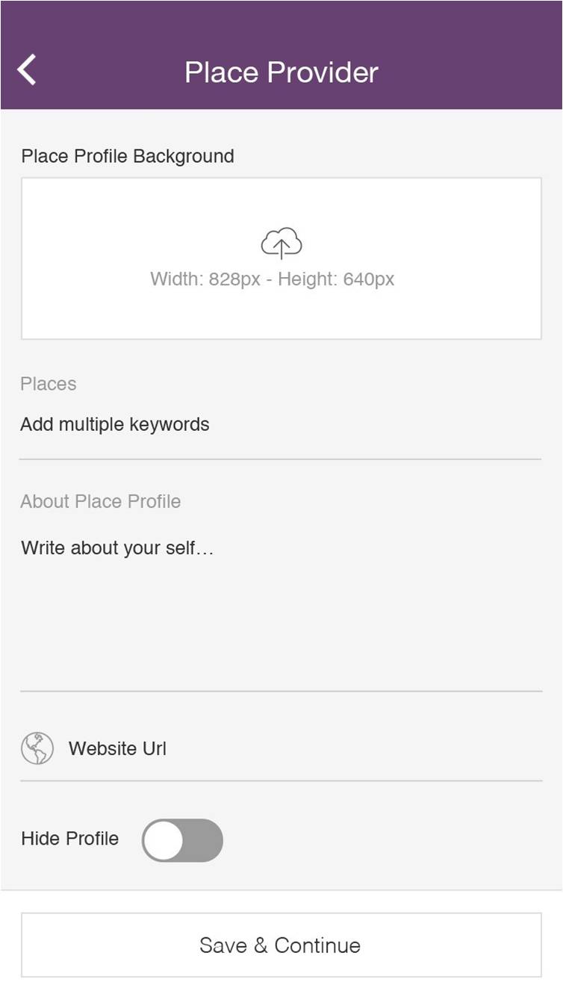
Task: Click the Places field label
Action: click(49, 384)
